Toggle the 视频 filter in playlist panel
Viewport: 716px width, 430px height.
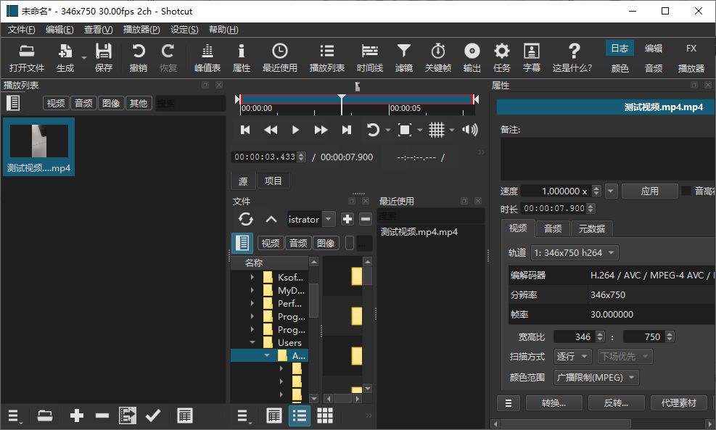(x=56, y=103)
